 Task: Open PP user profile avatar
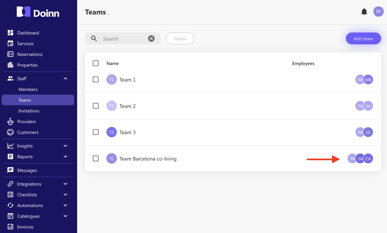click(378, 12)
